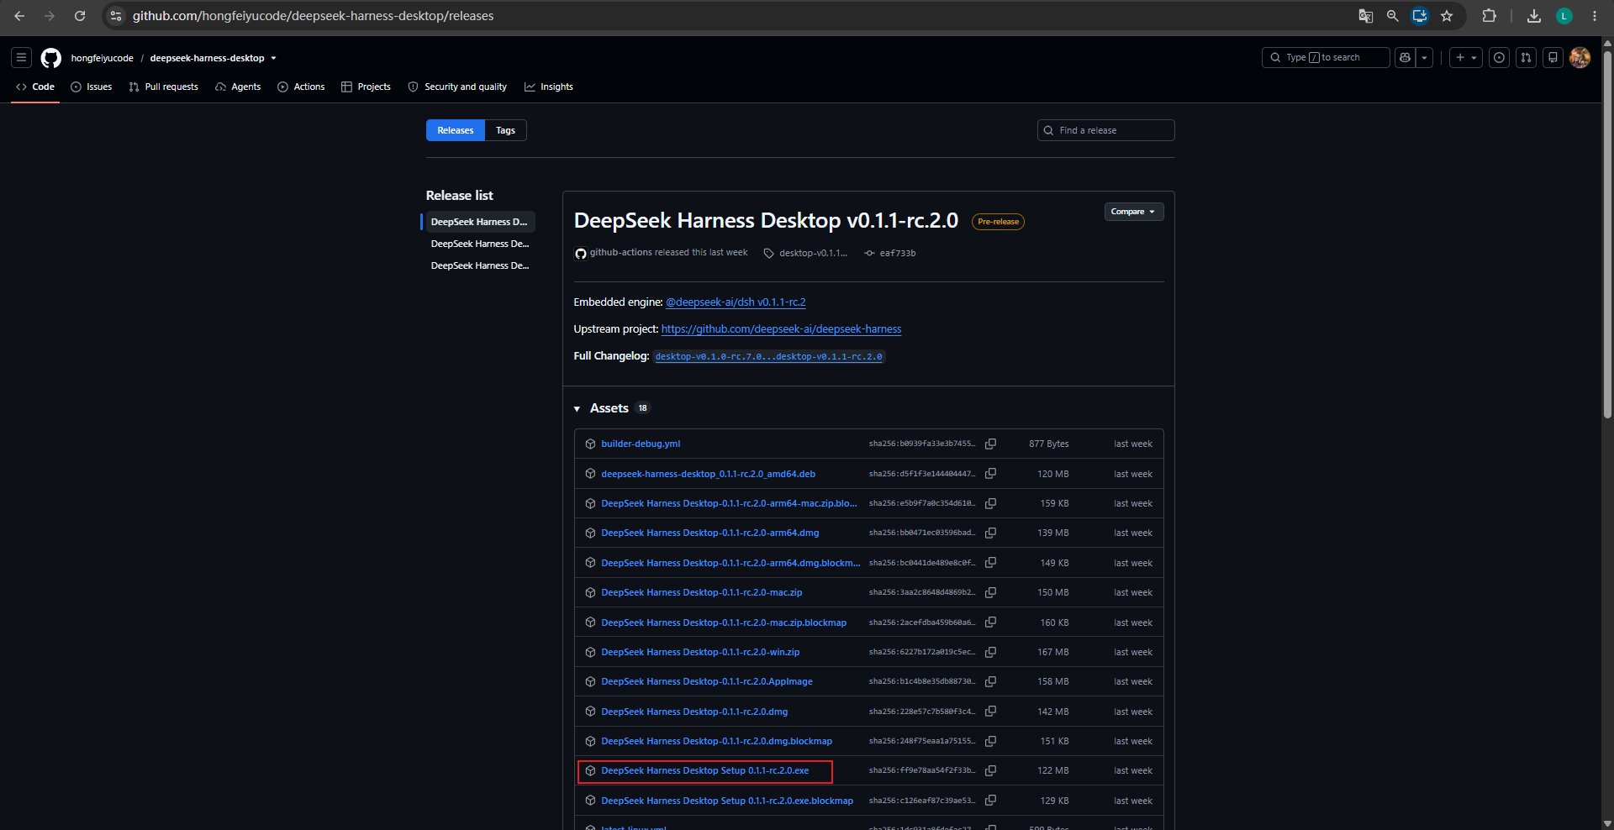1614x830 pixels.
Task: Open the Pull requests tab
Action: [x=164, y=87]
